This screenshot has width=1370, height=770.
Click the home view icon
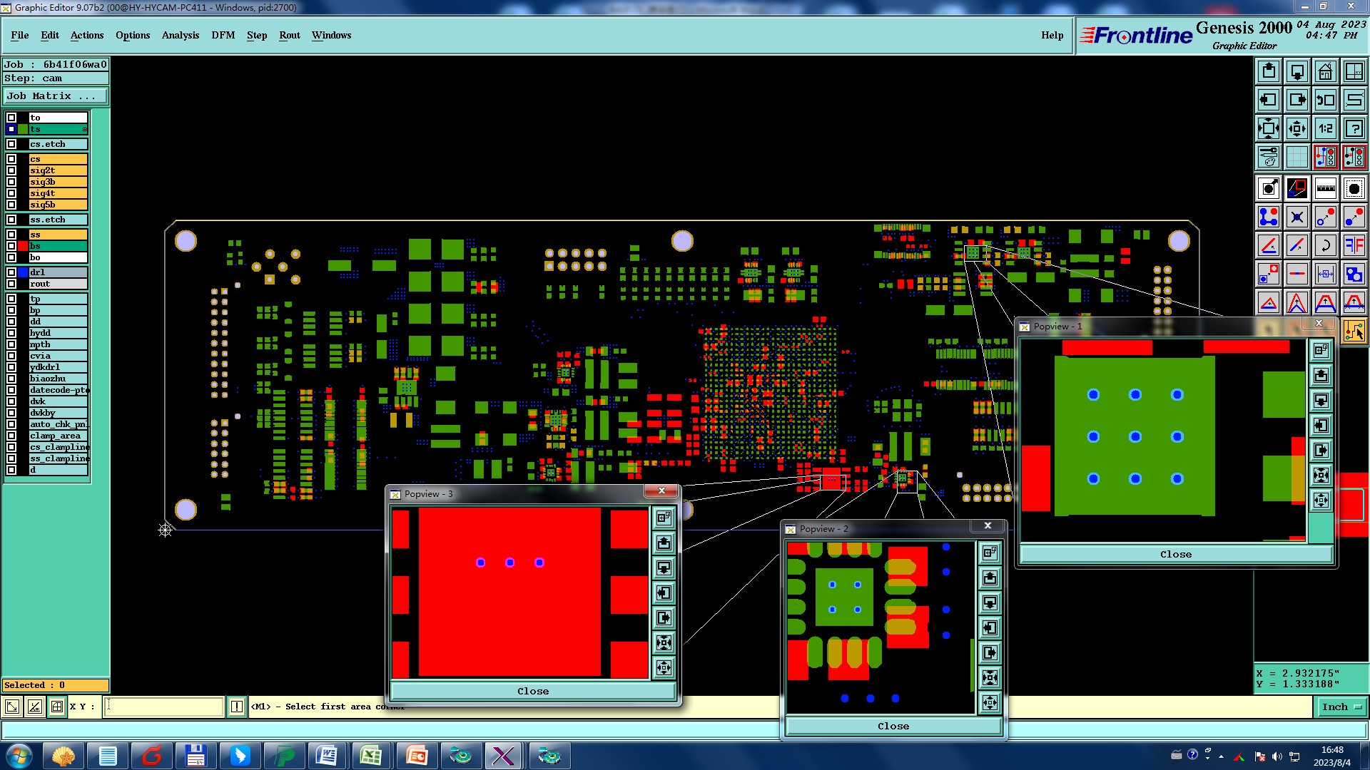tap(1326, 71)
